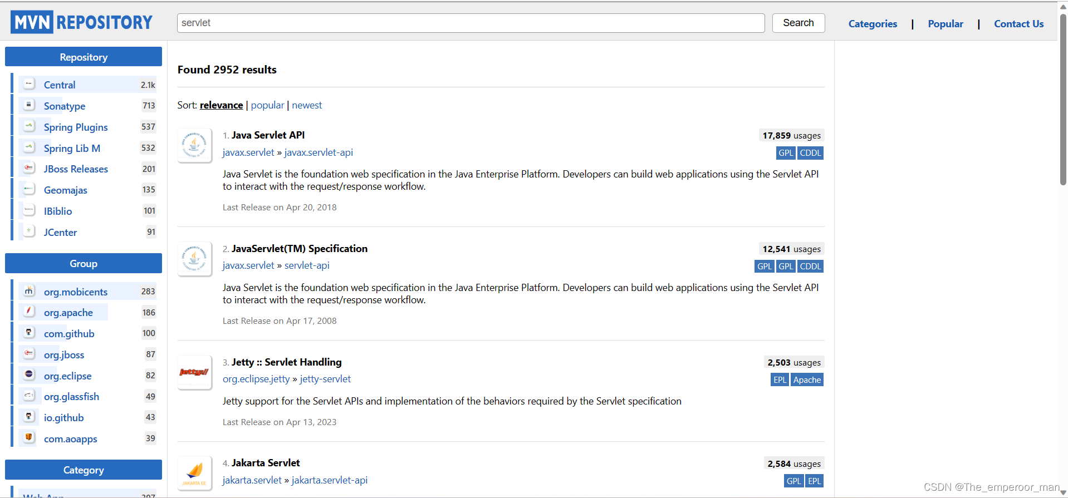
Task: Filter by org.mobicents group
Action: (x=76, y=292)
